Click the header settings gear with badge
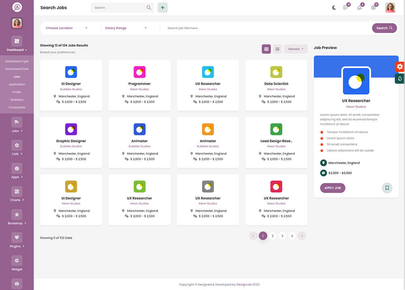This screenshot has height=290, width=405. pos(373,7)
